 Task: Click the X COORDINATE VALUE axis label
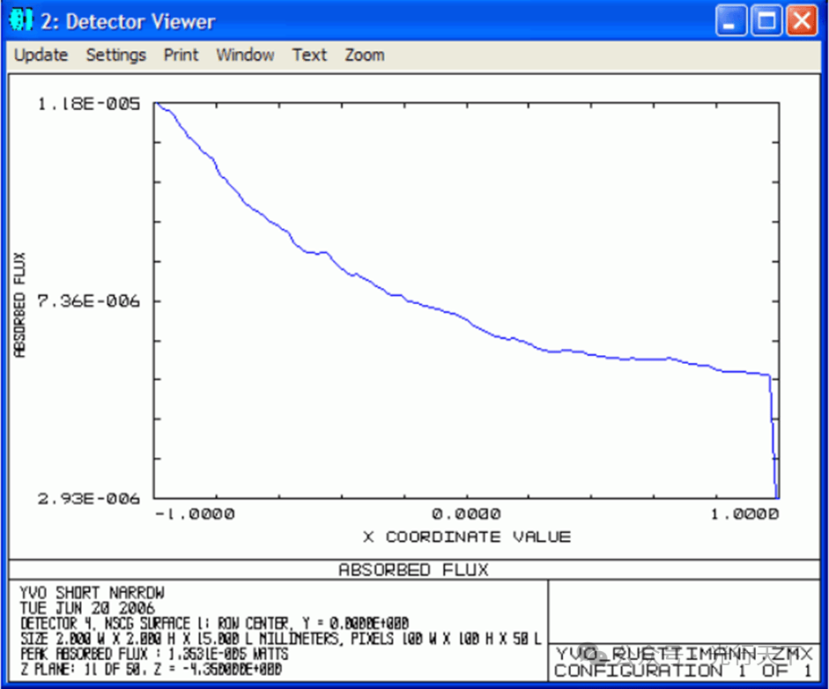[x=466, y=537]
